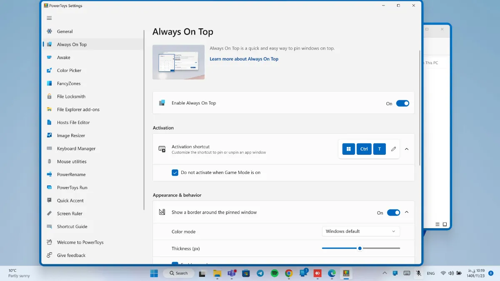Open Keyboard Manager in the sidebar
500x281 pixels.
76,149
